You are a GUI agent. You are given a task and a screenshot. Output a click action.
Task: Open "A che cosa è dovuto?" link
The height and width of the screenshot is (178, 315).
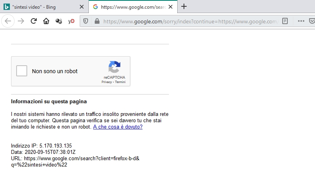point(118,127)
